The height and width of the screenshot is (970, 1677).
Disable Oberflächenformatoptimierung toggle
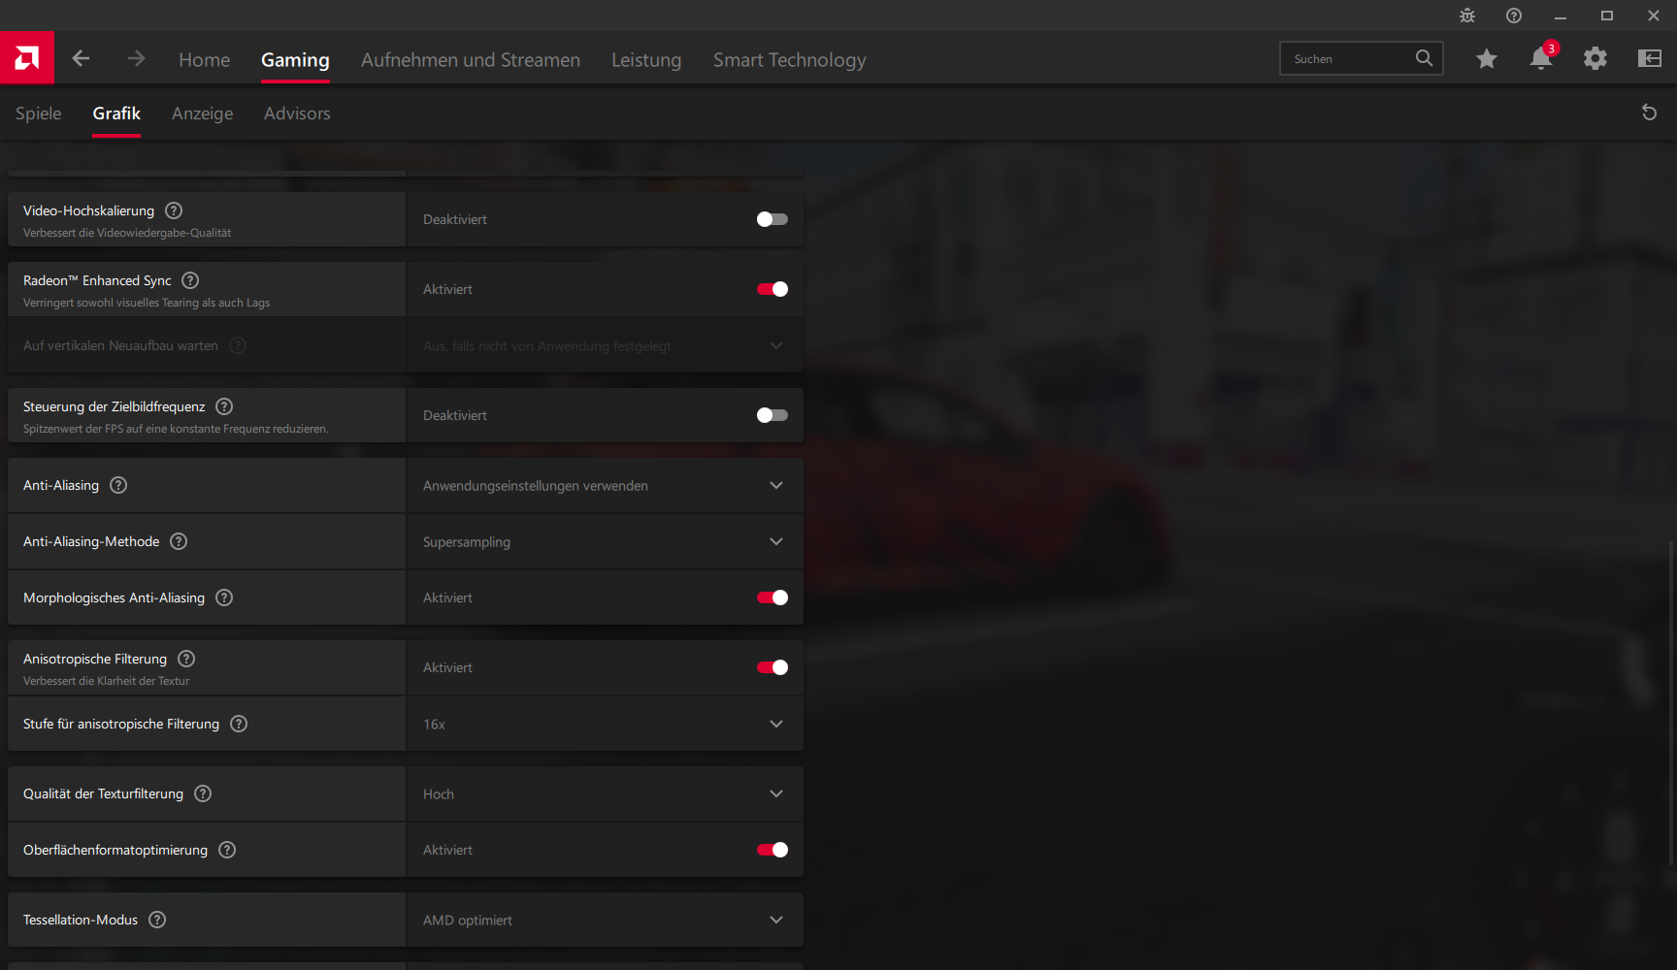[773, 850]
